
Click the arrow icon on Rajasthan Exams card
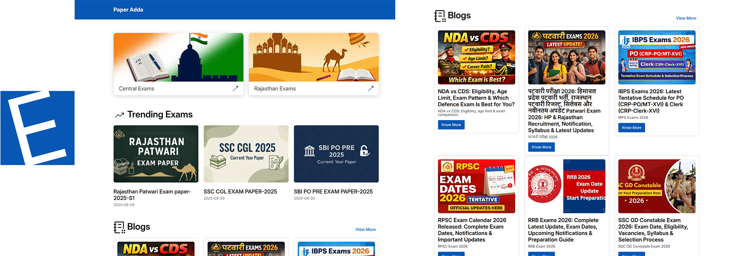tap(370, 89)
